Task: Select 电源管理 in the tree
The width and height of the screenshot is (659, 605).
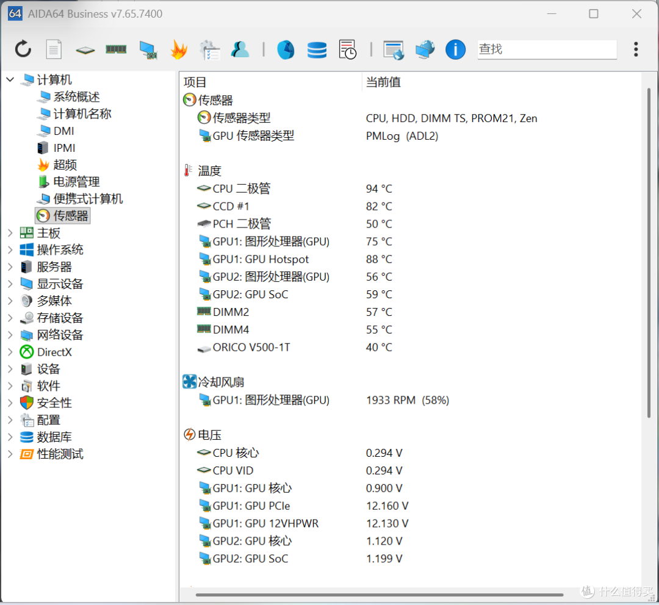Action: pos(68,182)
